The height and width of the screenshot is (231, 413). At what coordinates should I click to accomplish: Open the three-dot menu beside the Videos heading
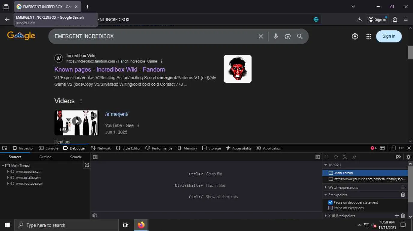(81, 101)
